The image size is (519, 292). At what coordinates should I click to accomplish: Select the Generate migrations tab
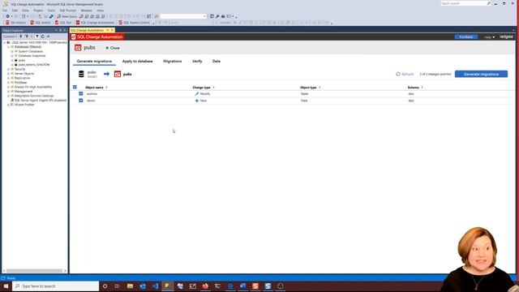94,62
